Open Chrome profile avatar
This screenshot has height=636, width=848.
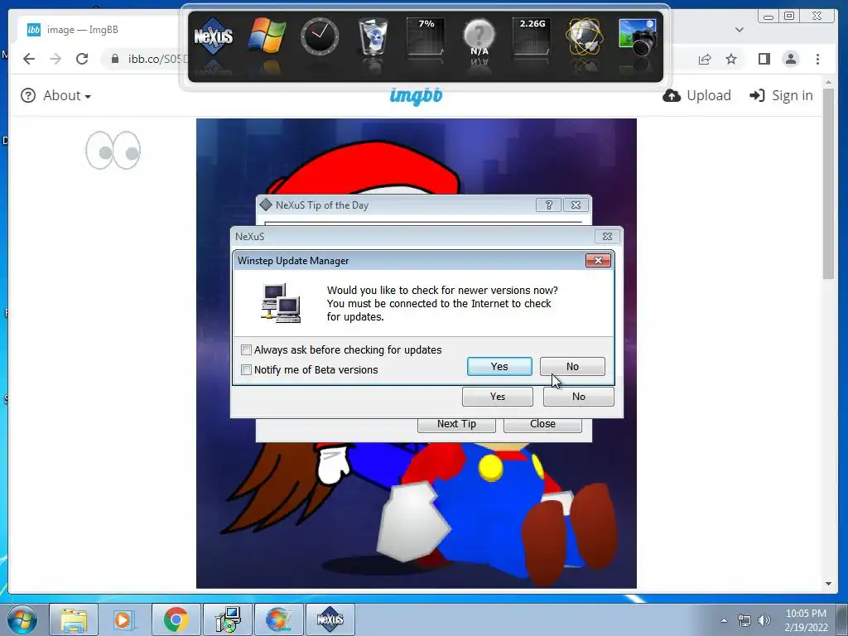pos(791,59)
